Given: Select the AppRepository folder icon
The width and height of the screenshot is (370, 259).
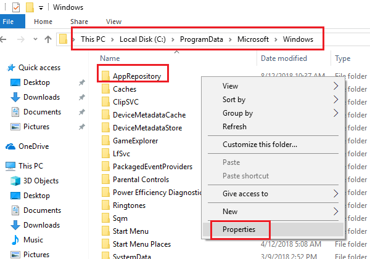Looking at the screenshot, I should click(105, 76).
